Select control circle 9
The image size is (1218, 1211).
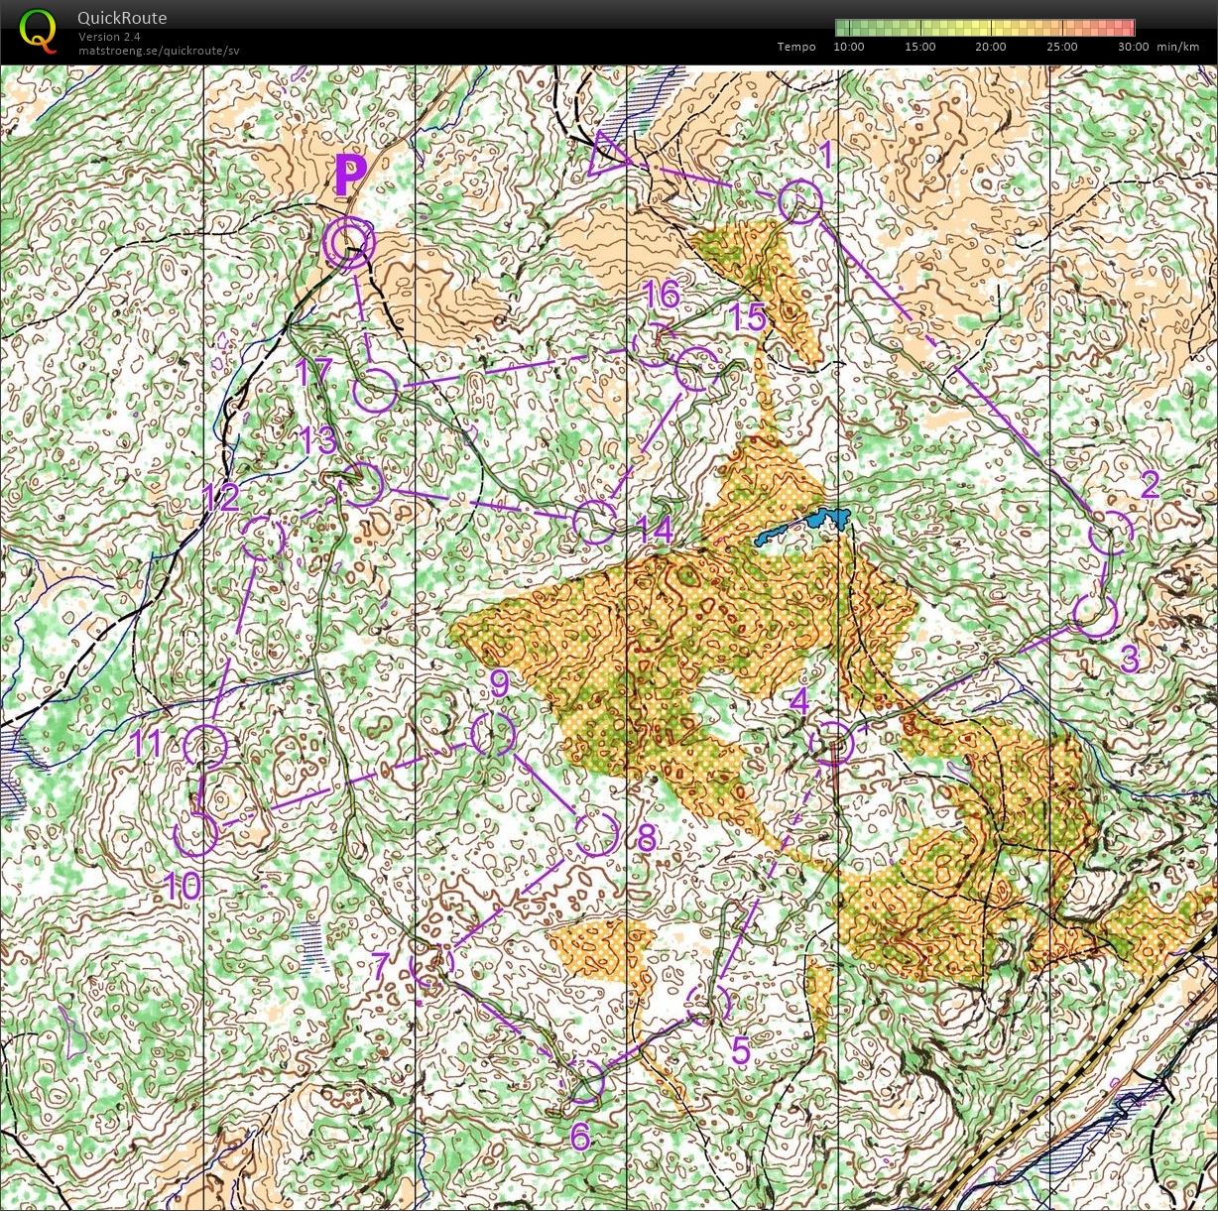click(493, 735)
